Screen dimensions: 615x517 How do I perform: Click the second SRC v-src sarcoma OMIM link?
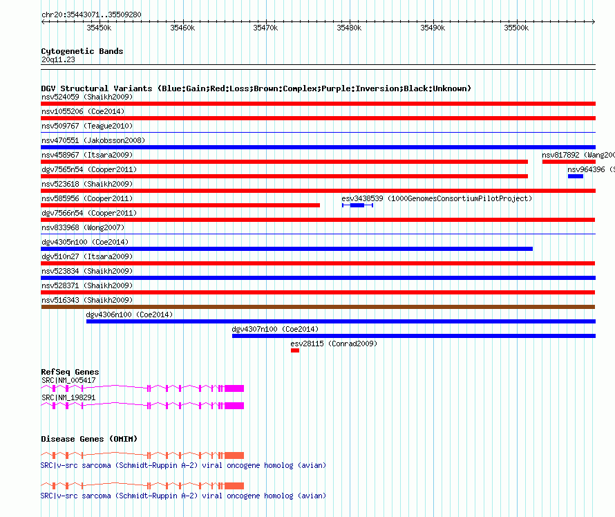tap(183, 496)
